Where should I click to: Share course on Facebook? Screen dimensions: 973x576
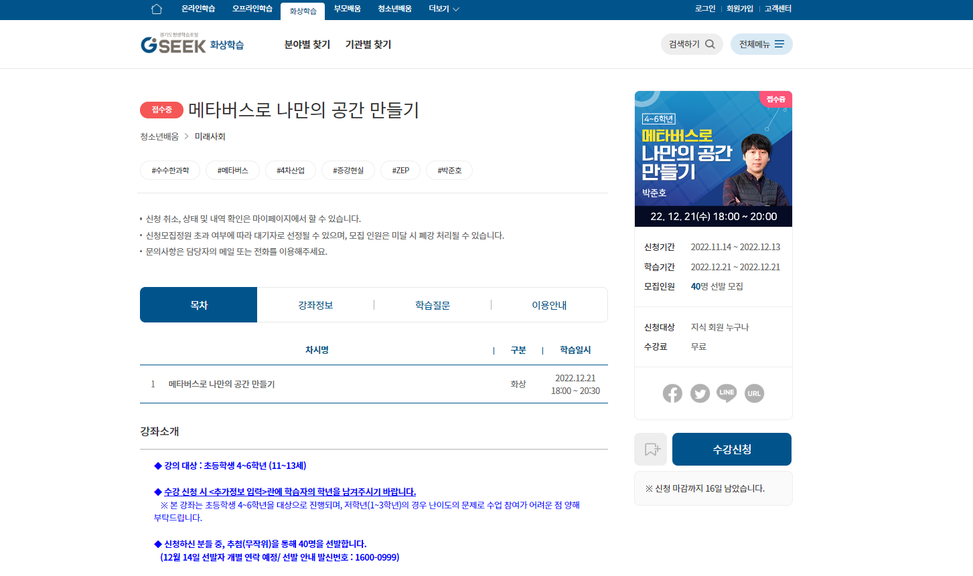point(672,393)
